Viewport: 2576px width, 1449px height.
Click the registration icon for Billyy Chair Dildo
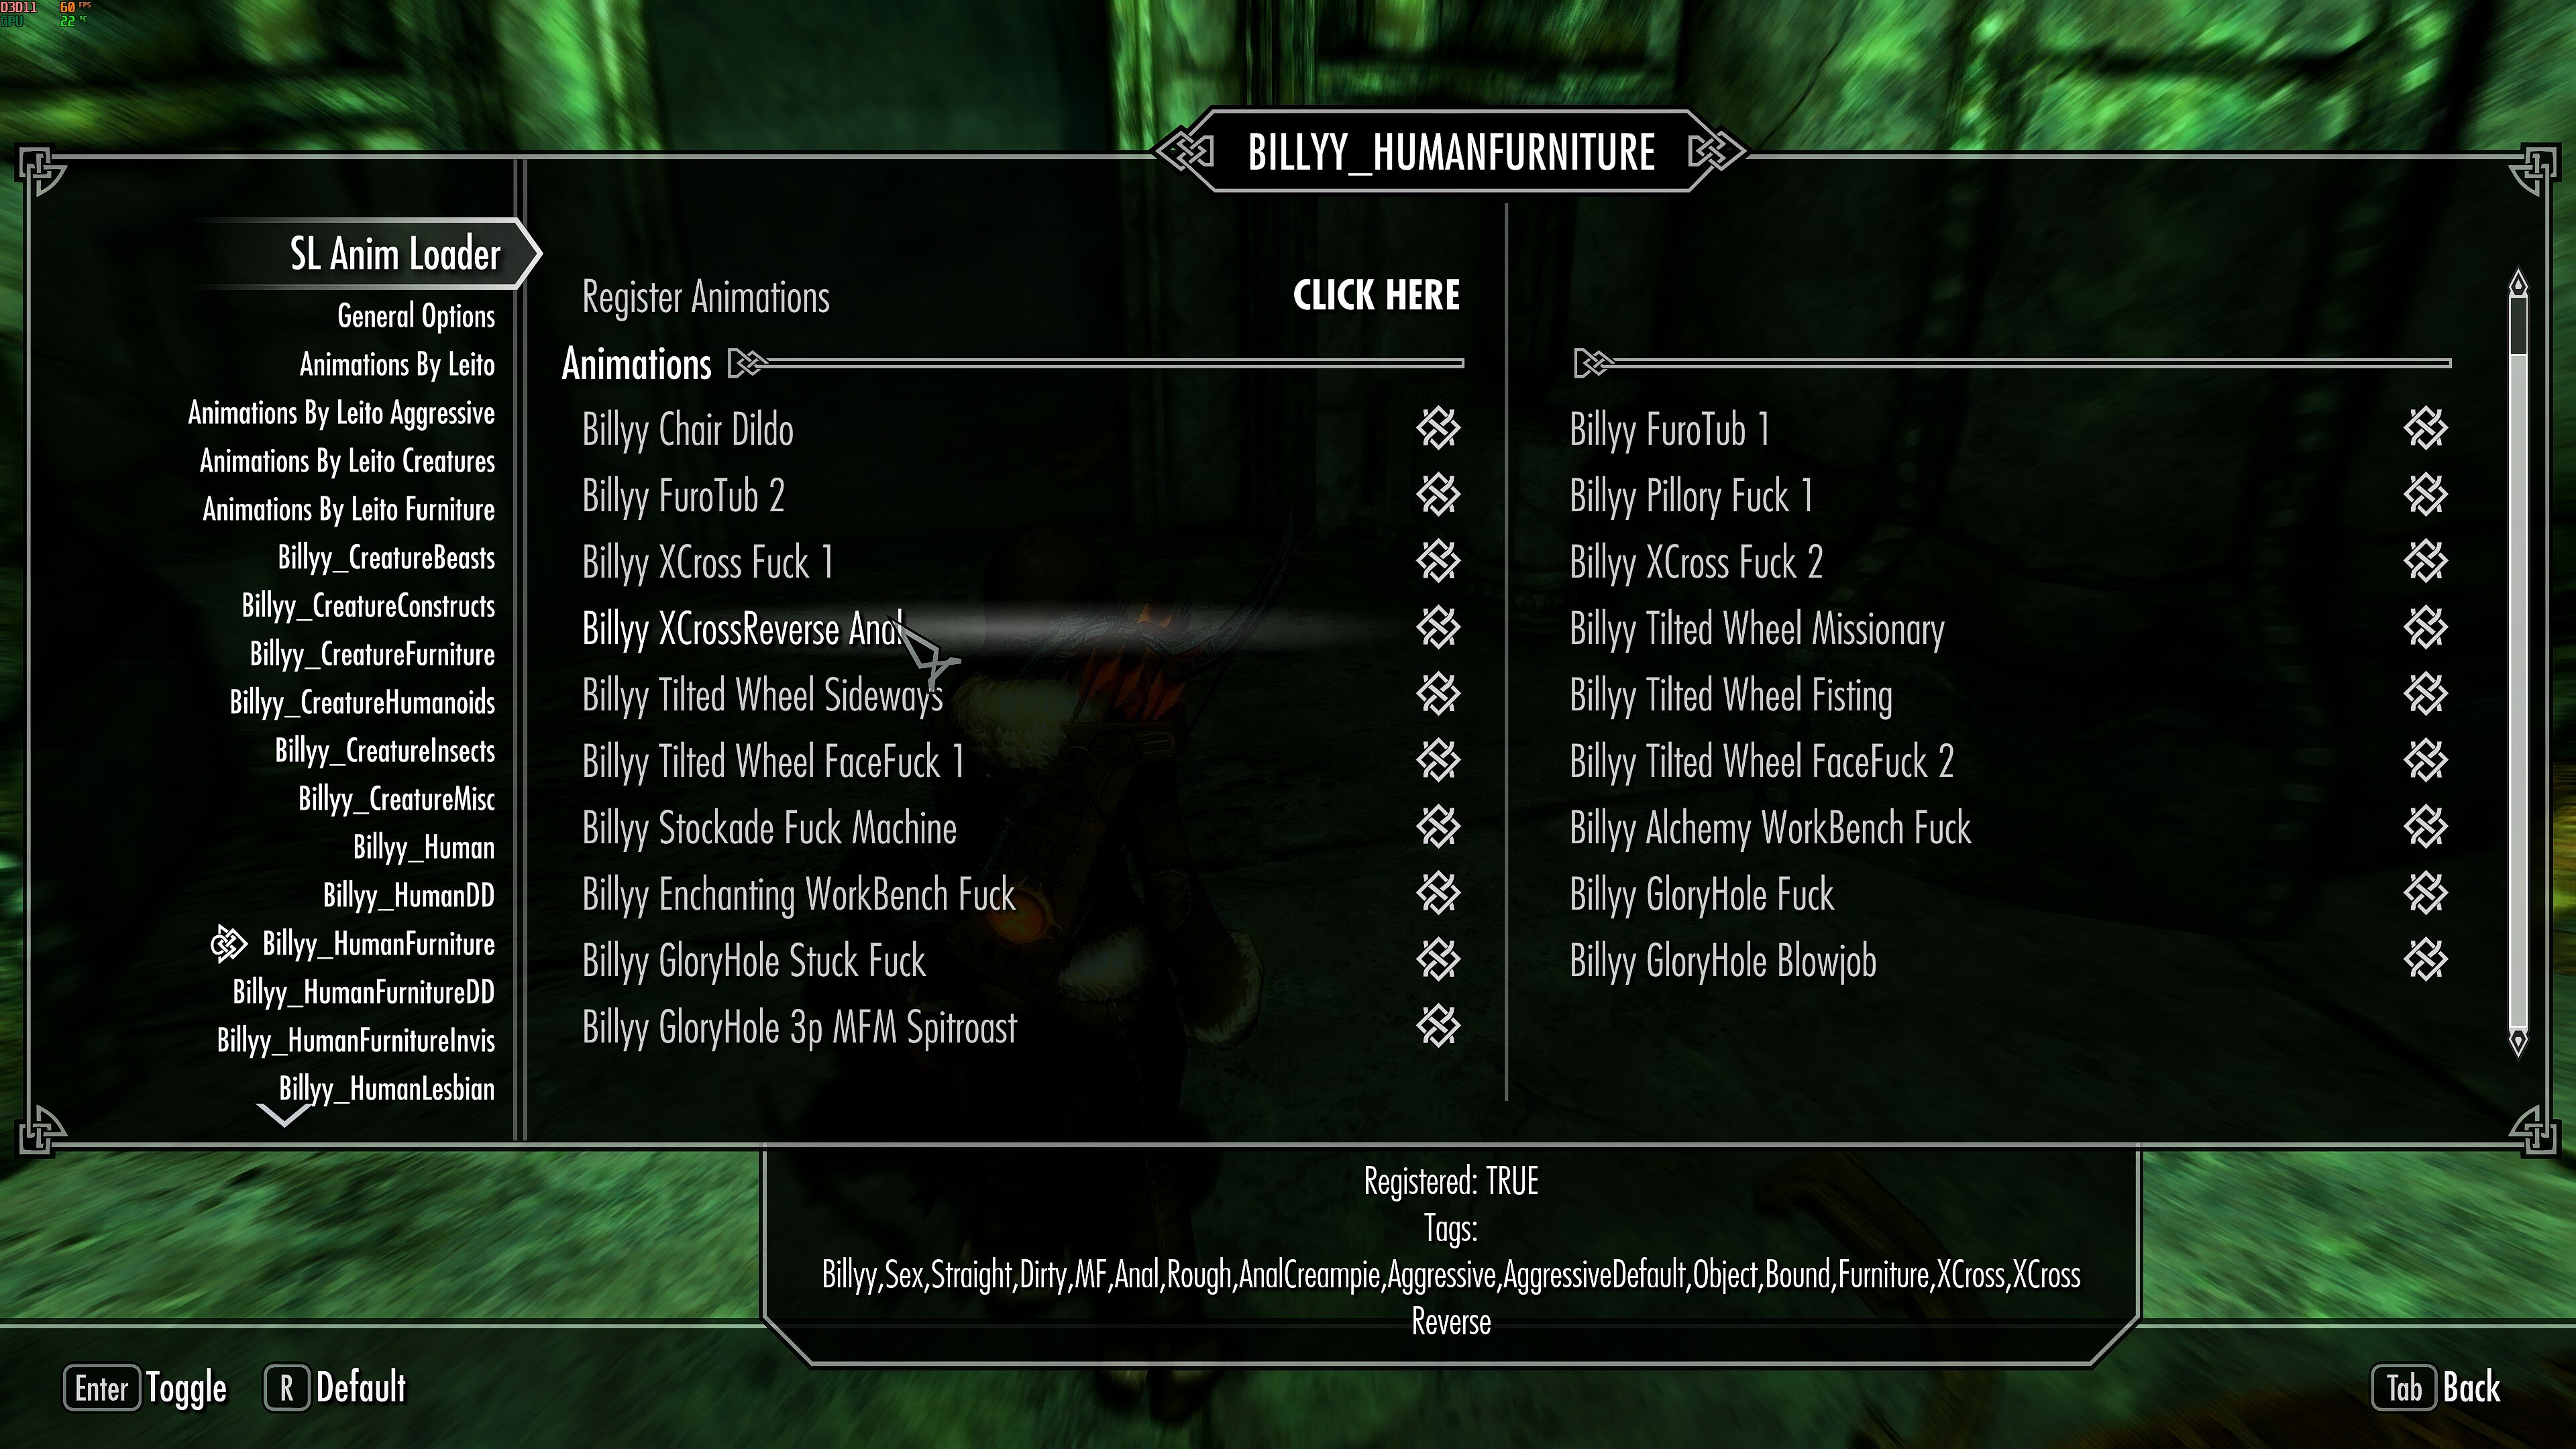(x=1438, y=428)
